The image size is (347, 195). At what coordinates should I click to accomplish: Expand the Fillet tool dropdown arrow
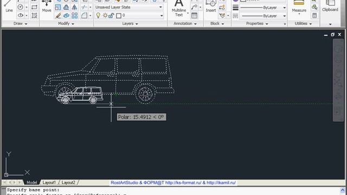pyautogui.click(x=90, y=16)
